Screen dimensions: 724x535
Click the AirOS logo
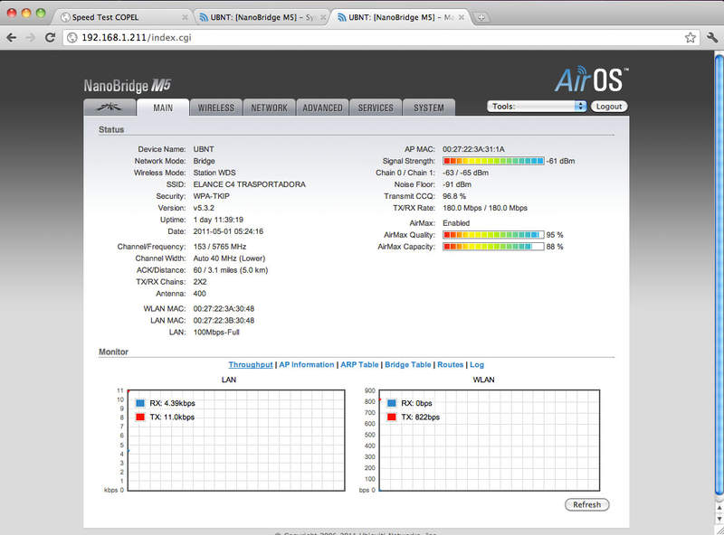tap(591, 80)
